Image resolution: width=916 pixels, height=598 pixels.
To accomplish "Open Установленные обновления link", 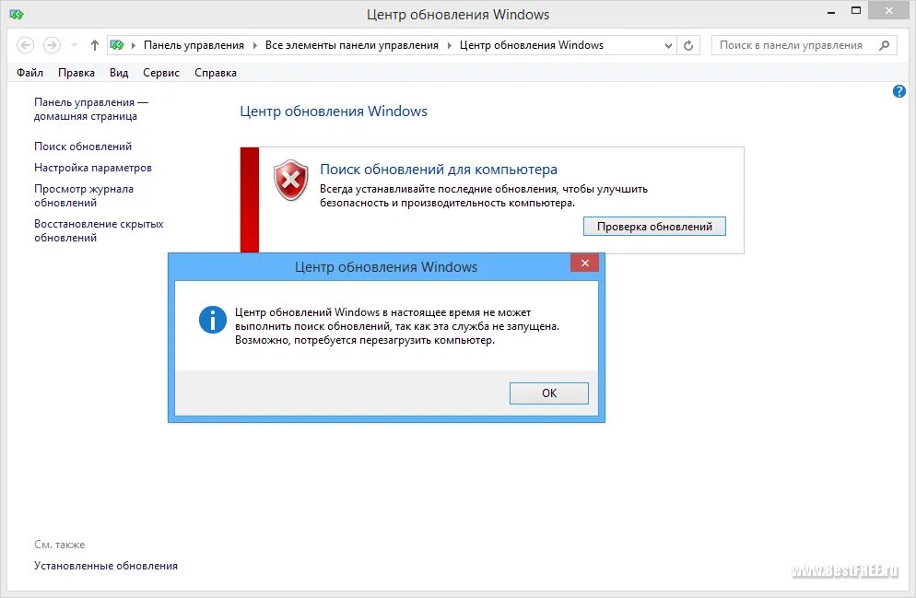I will tap(106, 566).
